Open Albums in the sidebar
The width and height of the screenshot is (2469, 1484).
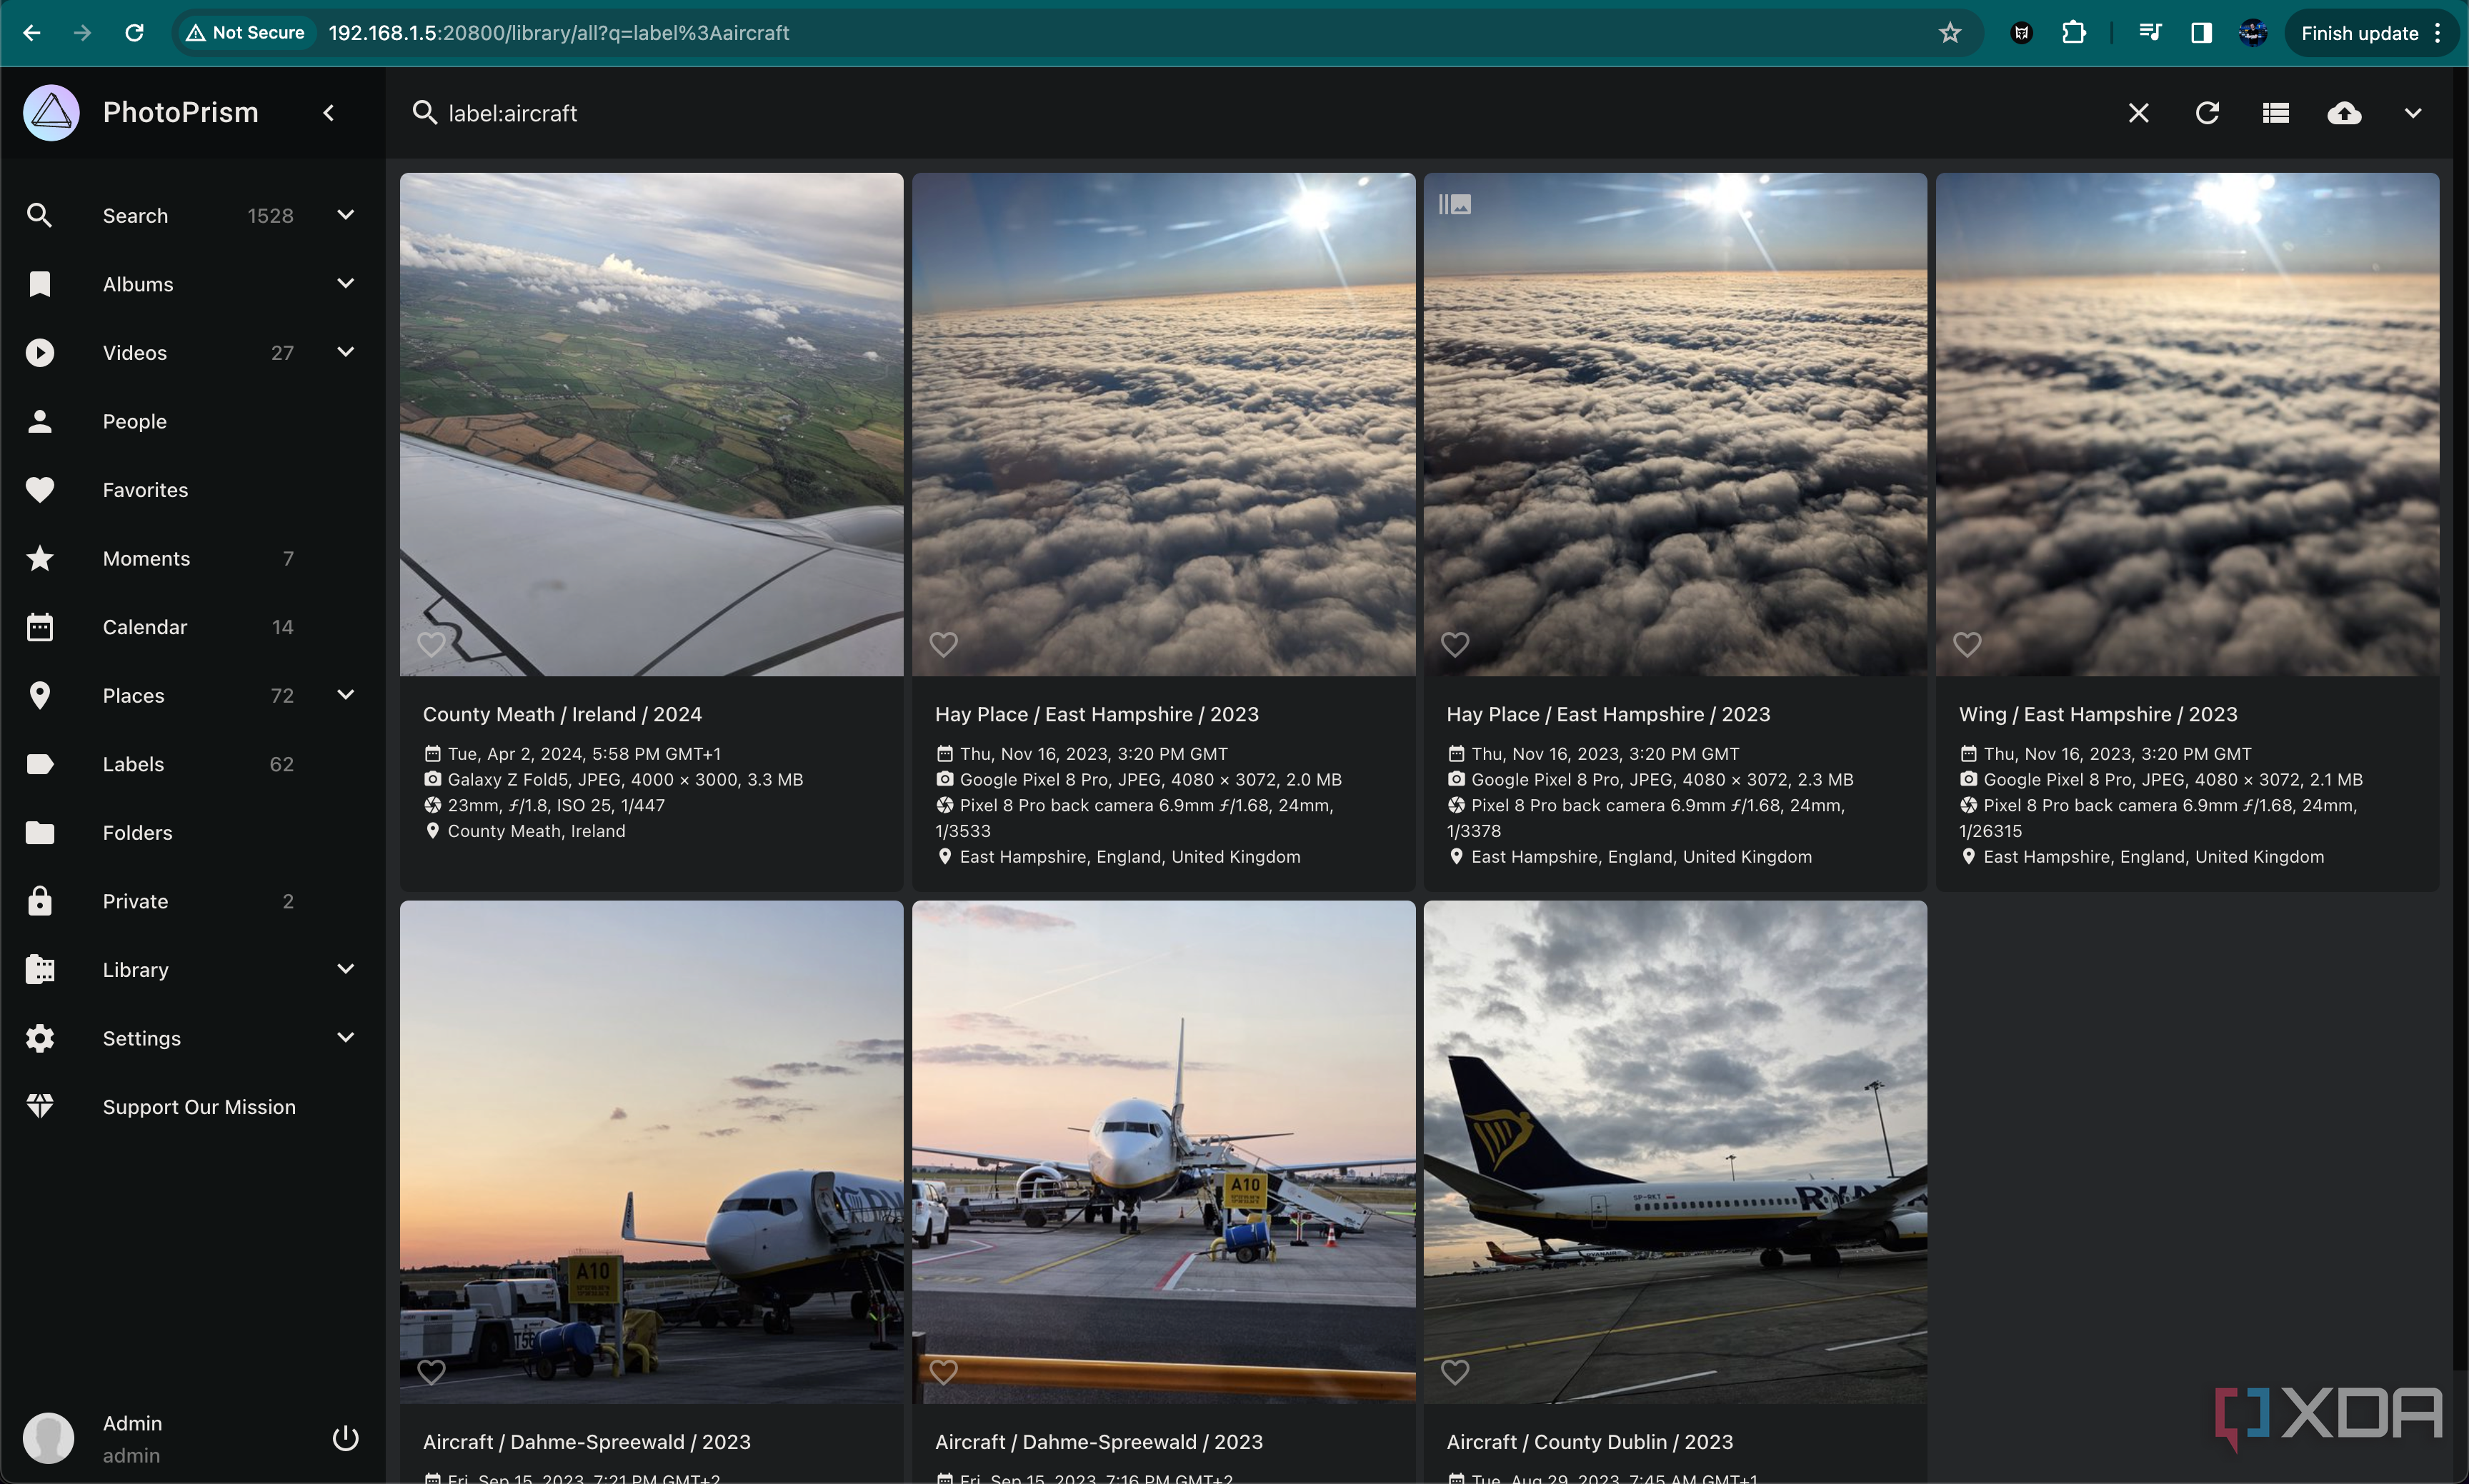[x=138, y=284]
